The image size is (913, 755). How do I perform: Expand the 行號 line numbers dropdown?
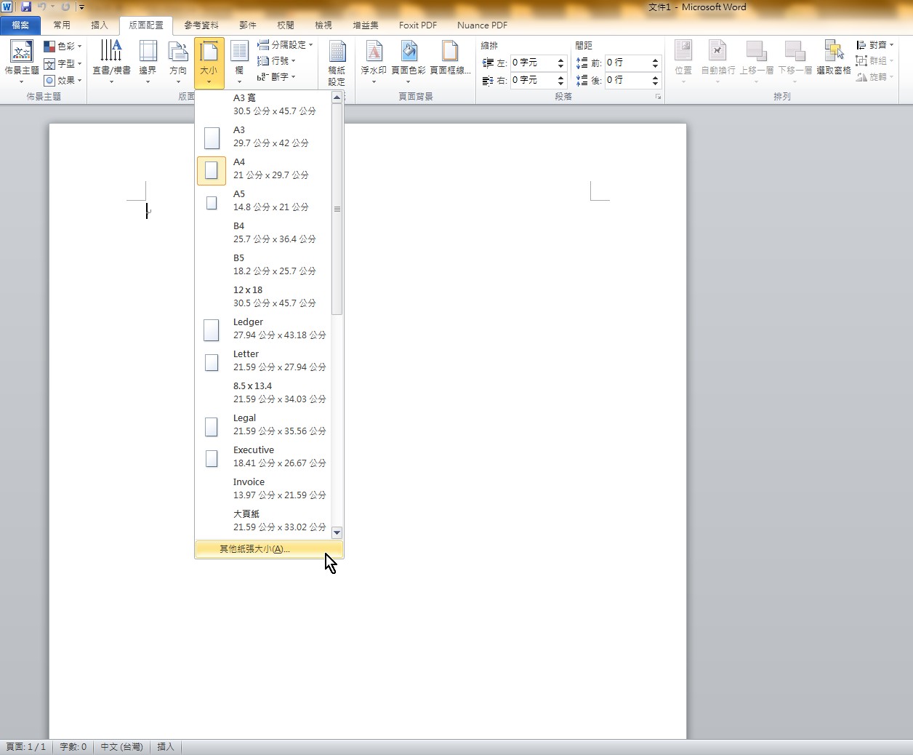click(x=277, y=61)
